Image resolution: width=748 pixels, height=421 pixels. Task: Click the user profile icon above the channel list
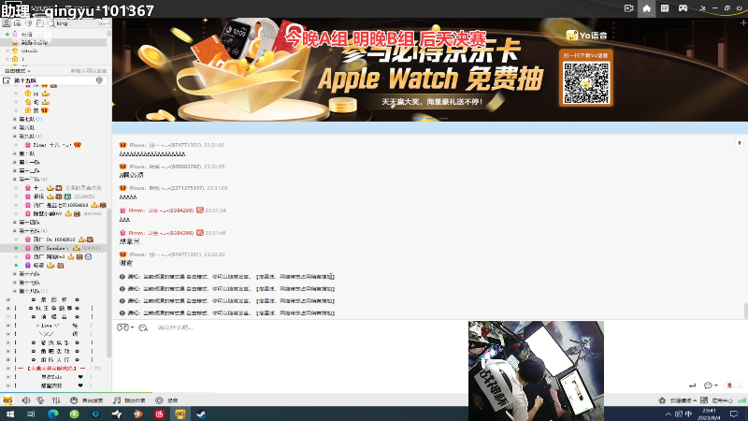click(x=7, y=22)
